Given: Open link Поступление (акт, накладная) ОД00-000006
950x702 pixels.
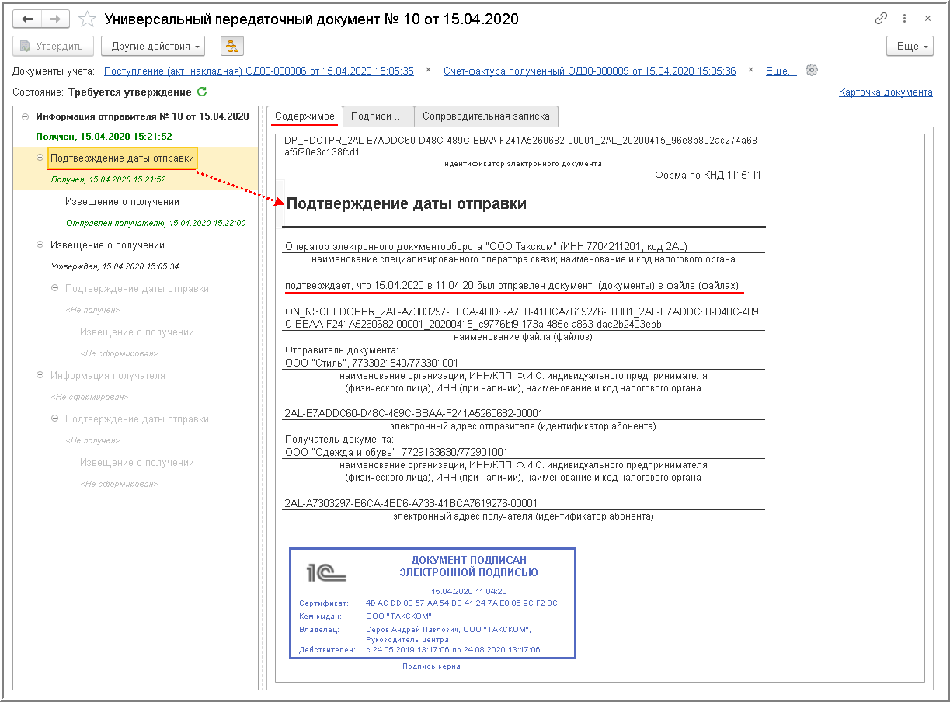Looking at the screenshot, I should [x=259, y=71].
